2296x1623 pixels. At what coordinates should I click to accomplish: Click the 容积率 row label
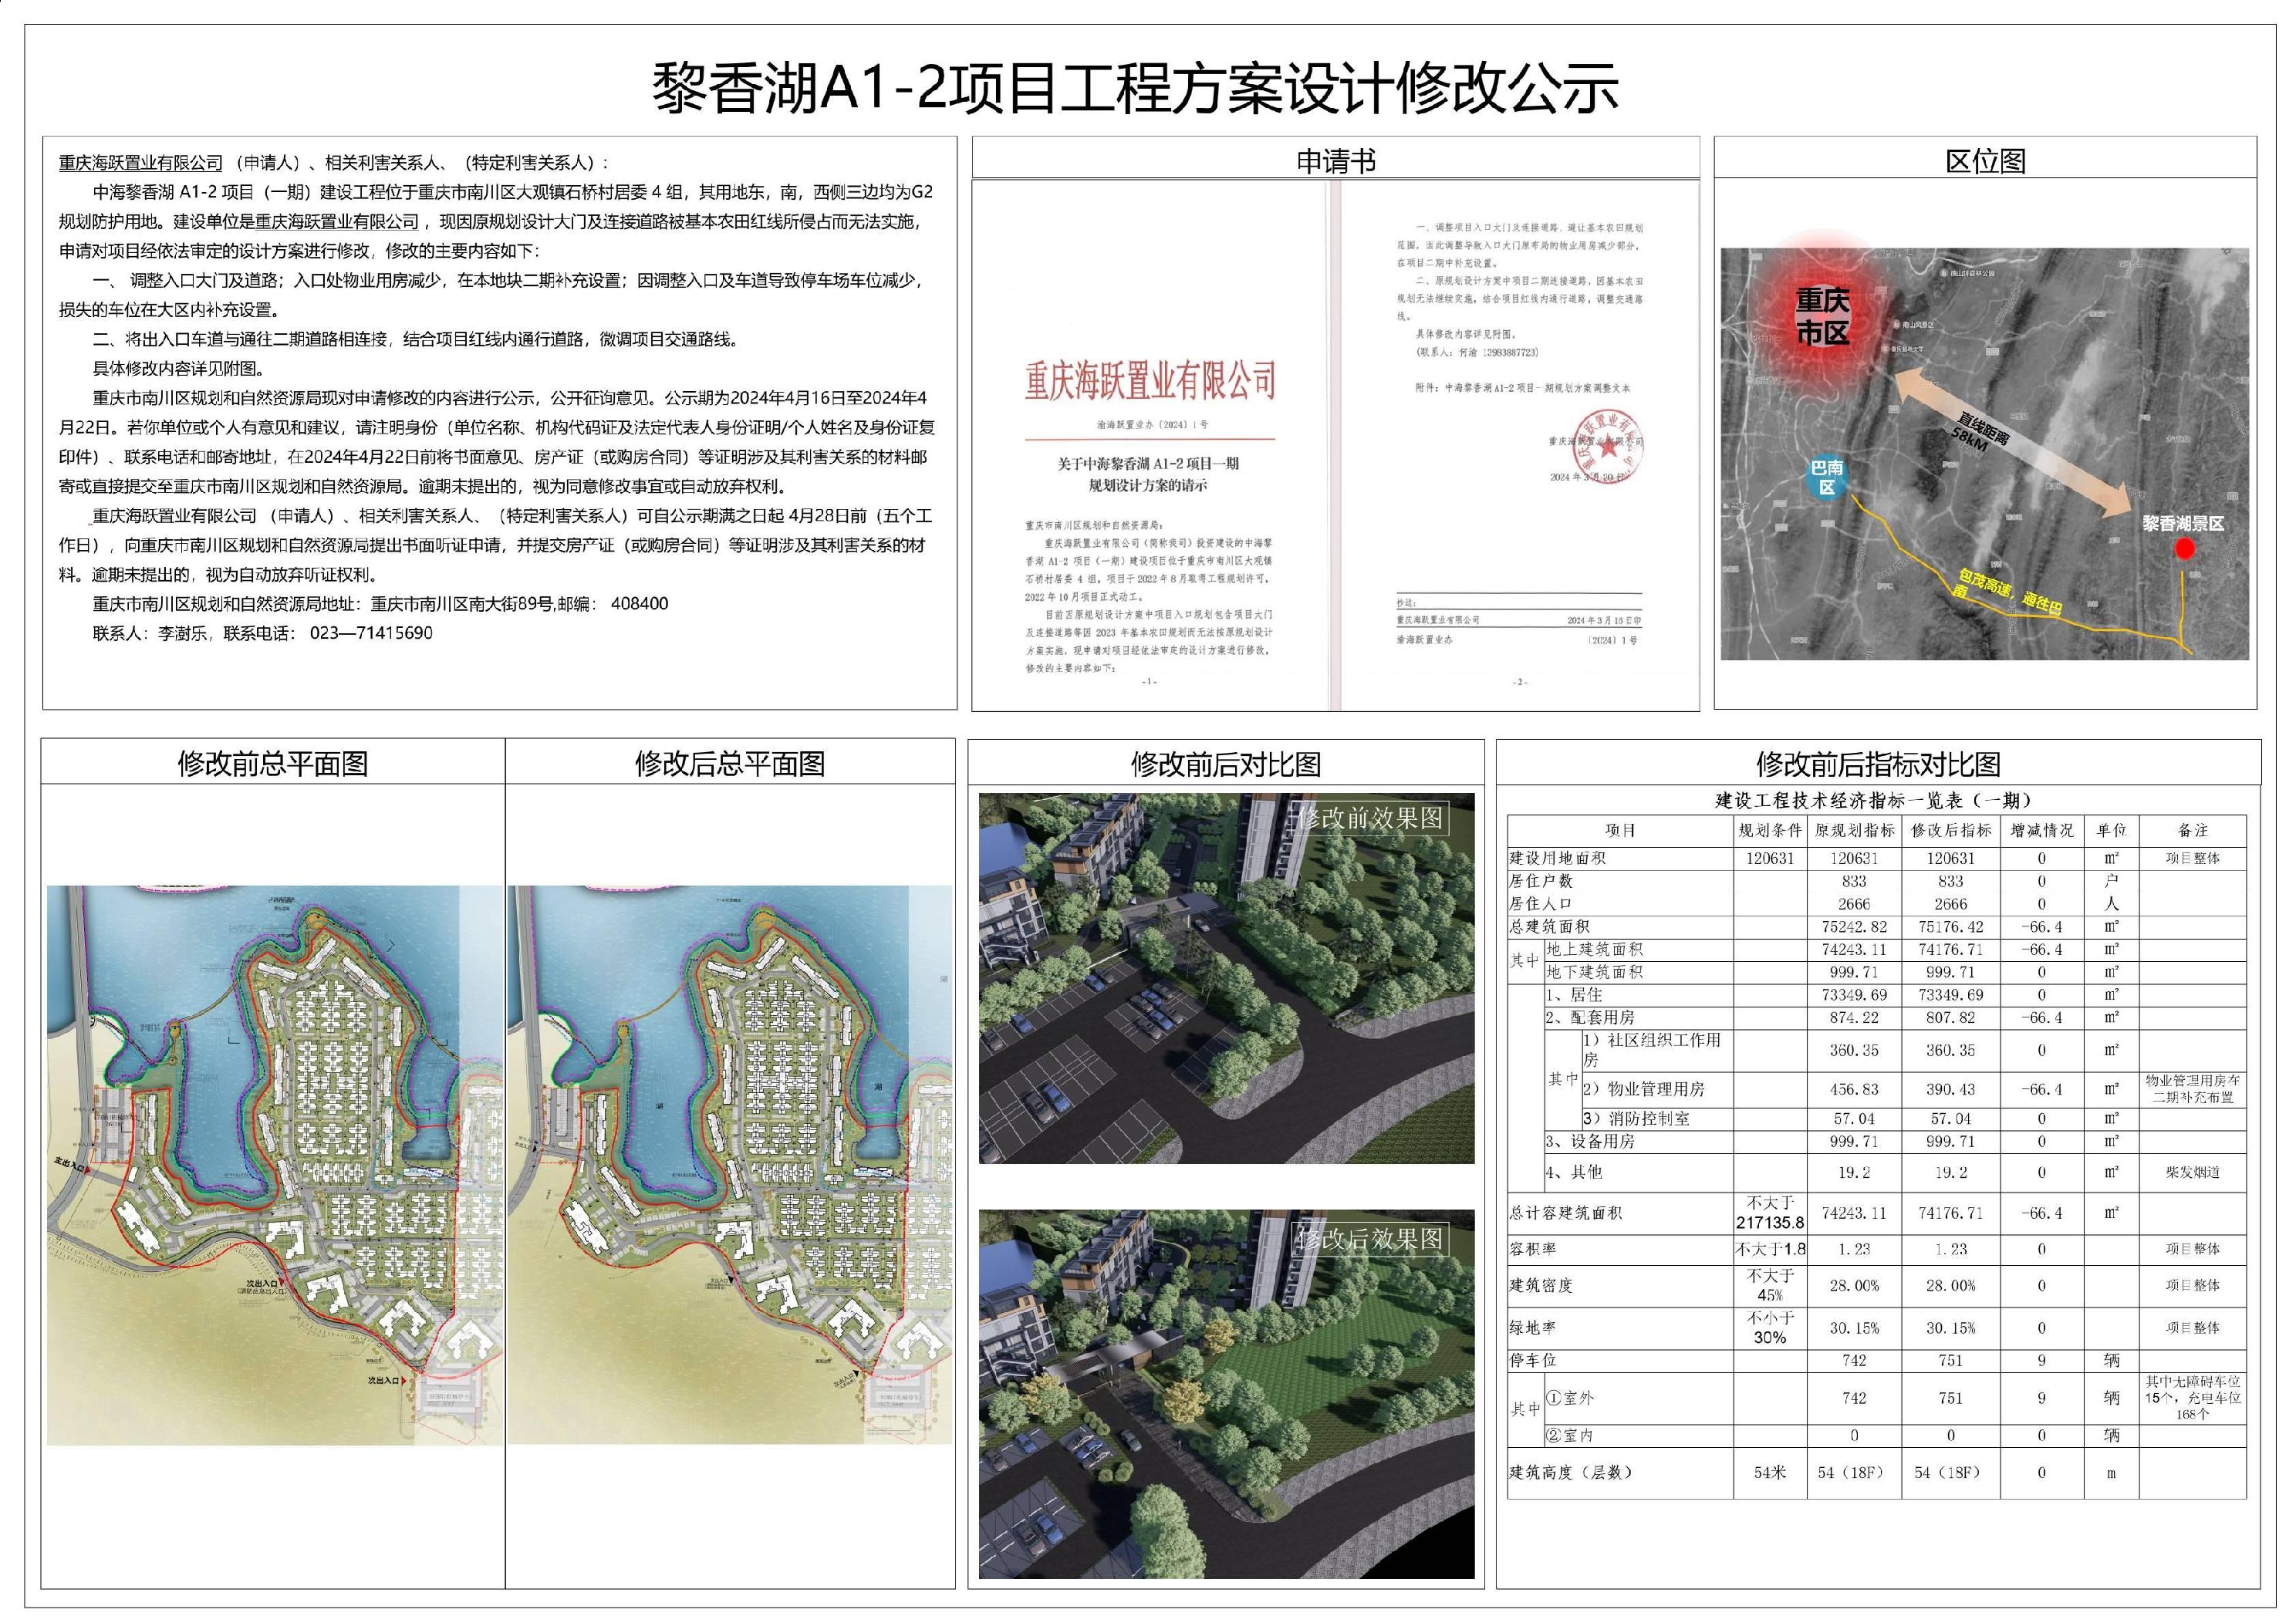point(1533,1249)
